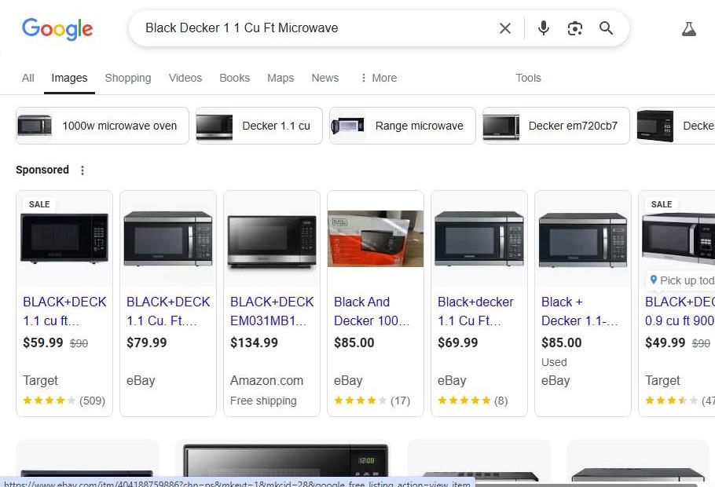
Task: Open the Books tab
Action: (x=234, y=78)
